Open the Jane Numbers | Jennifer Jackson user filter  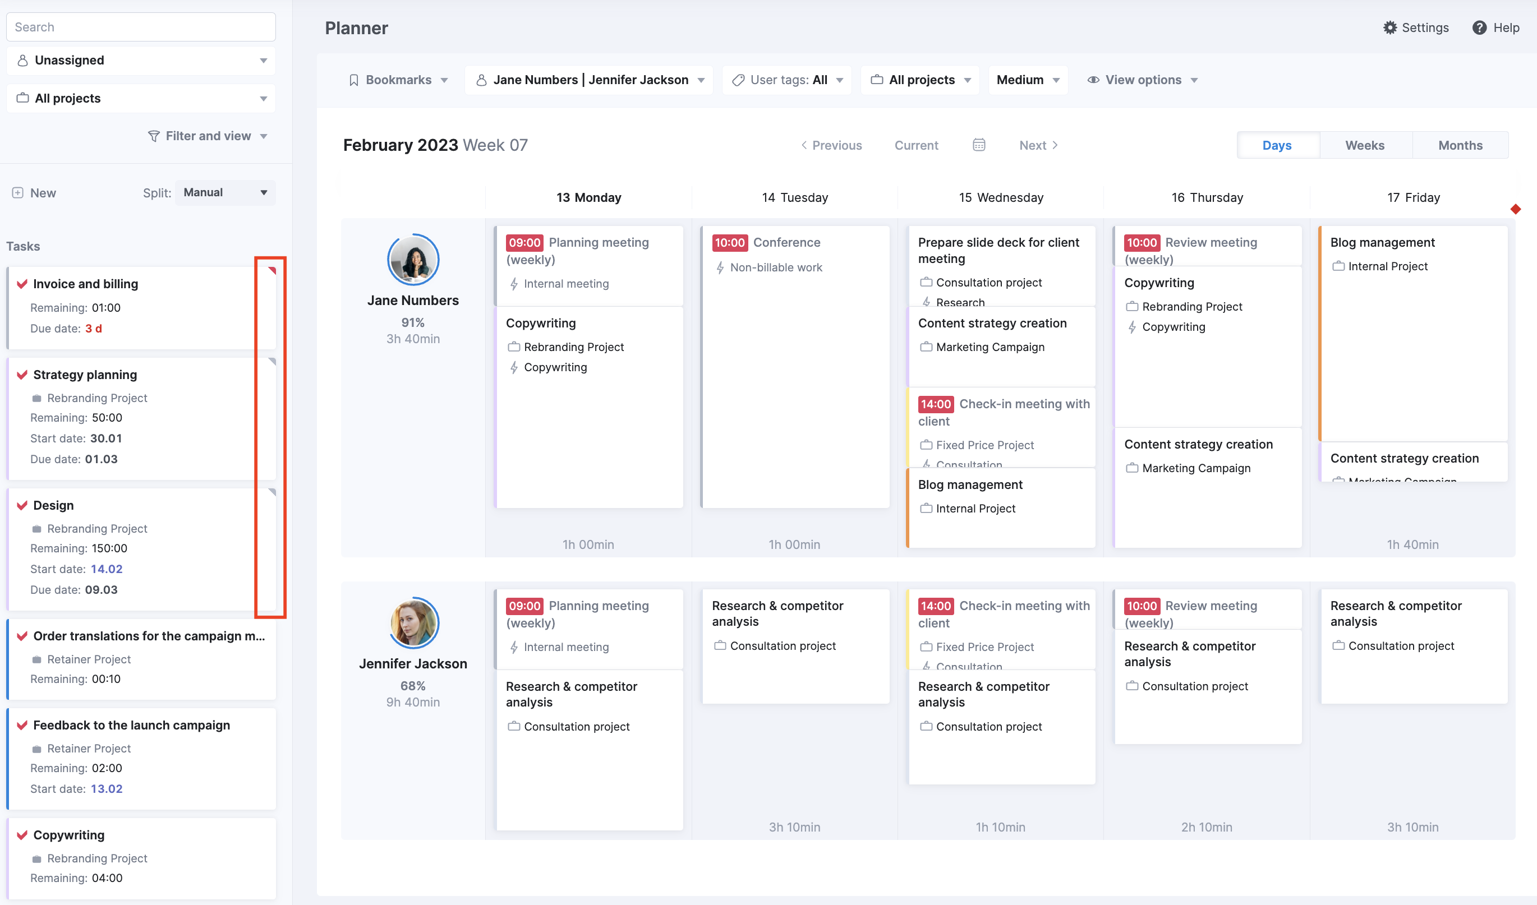tap(589, 80)
